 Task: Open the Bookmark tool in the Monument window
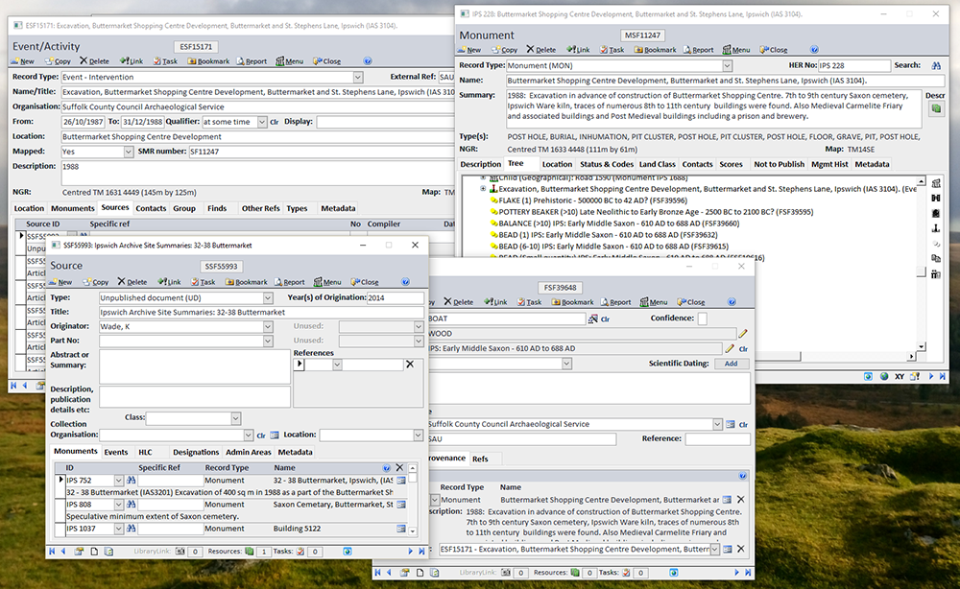(658, 49)
